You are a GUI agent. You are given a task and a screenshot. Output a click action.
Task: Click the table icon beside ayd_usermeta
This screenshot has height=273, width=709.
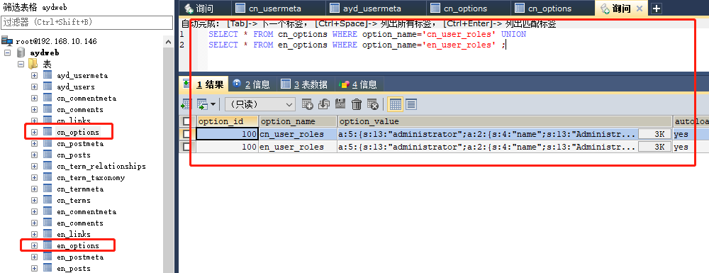(x=48, y=75)
